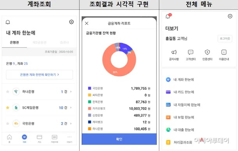
Task: Click the 씨티은행 yellow legend swatch
Action: [x=90, y=95]
